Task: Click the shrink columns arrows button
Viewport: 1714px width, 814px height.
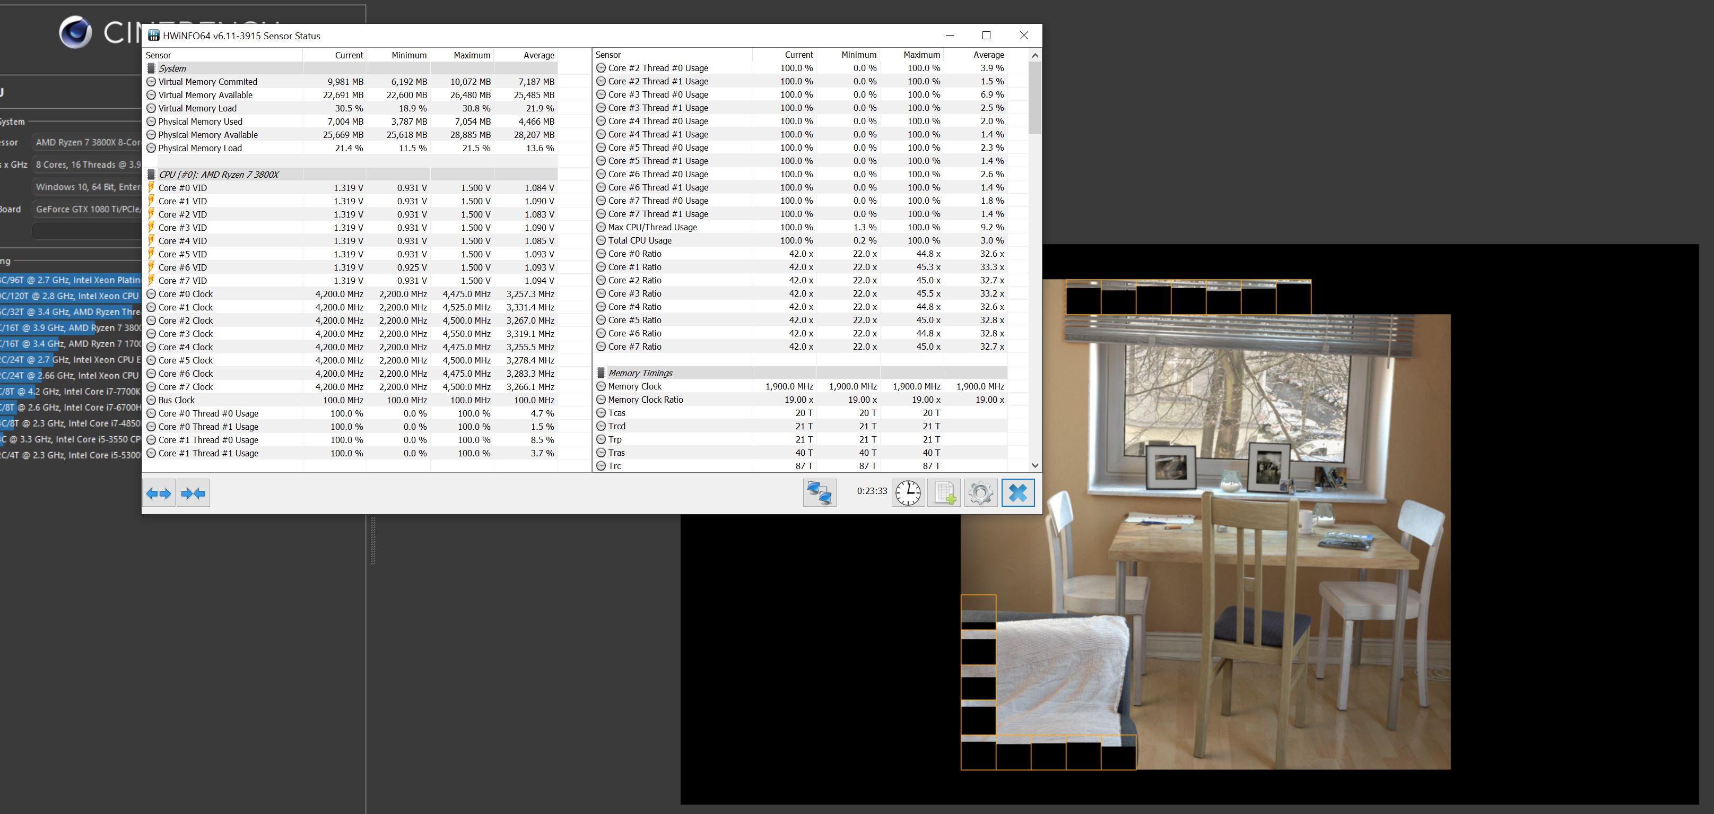Action: tap(193, 493)
